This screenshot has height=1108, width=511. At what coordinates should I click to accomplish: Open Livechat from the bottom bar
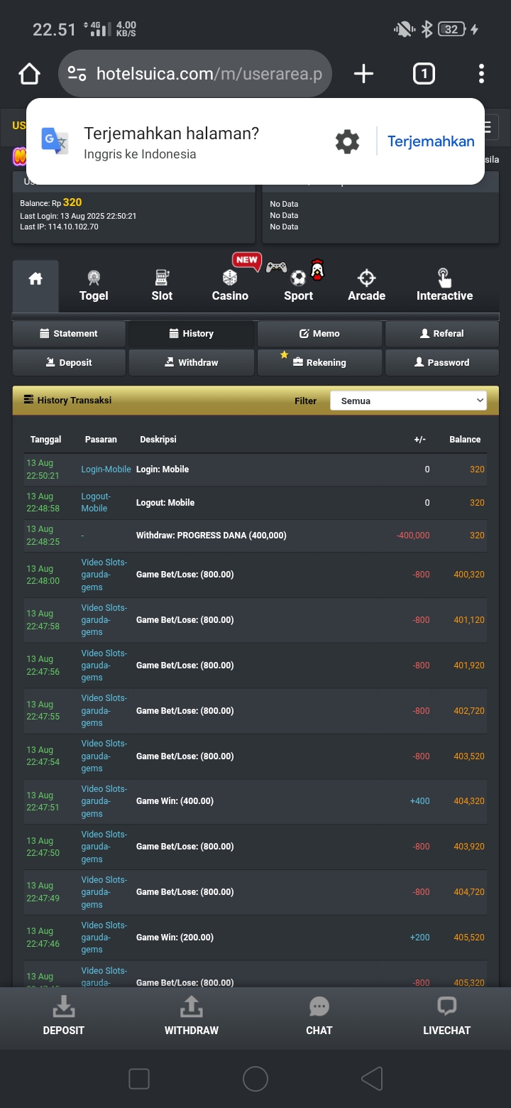pyautogui.click(x=446, y=1016)
